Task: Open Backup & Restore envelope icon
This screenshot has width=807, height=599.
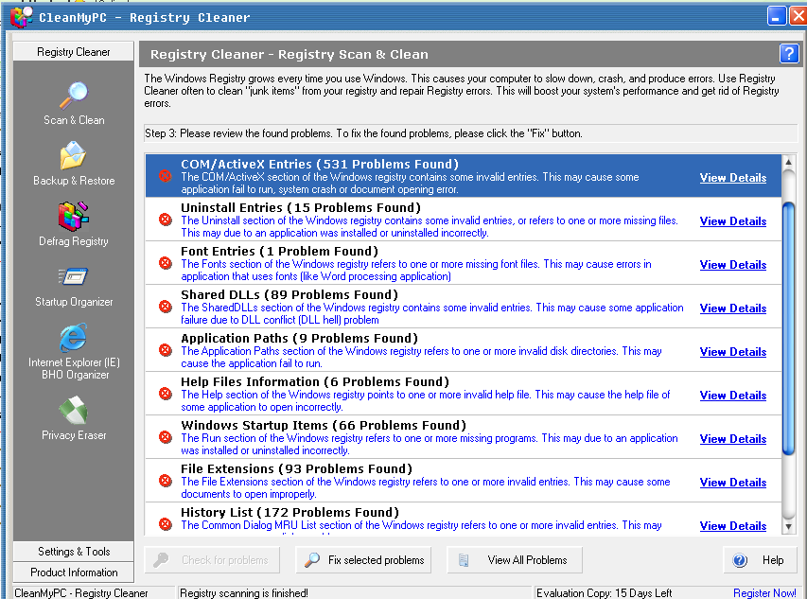Action: tap(73, 155)
